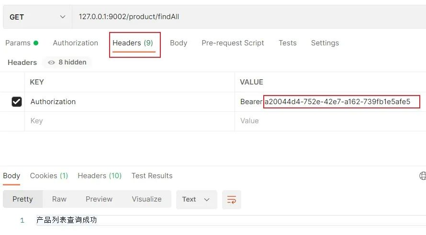The image size is (426, 235).
Task: View response Headers (10) tab
Action: 100,176
